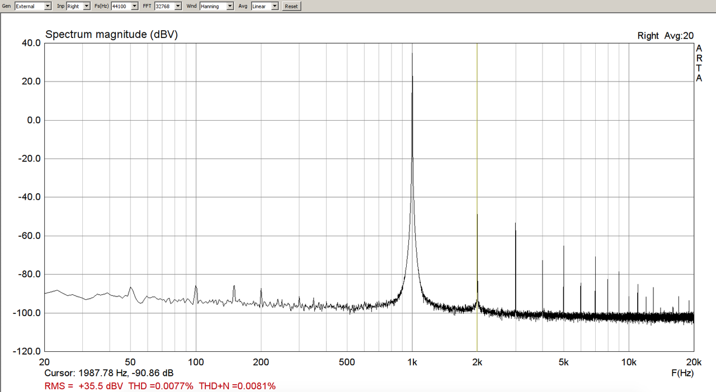Open the Fs(Hz) sample rate dropdown
716x392 pixels.
click(124, 6)
